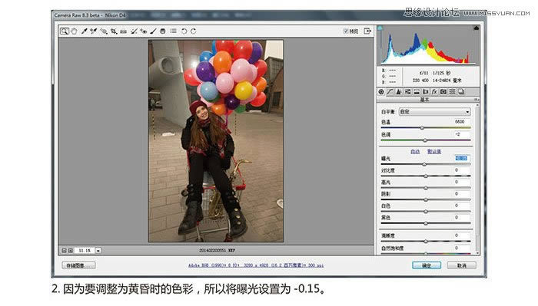Screen dimensions: 538x306
Task: Toggle shadow clipping warning in histogram
Action: coord(380,28)
